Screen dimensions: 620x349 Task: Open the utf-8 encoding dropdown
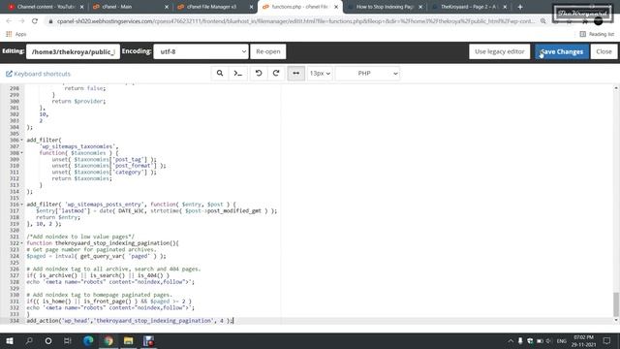click(201, 51)
